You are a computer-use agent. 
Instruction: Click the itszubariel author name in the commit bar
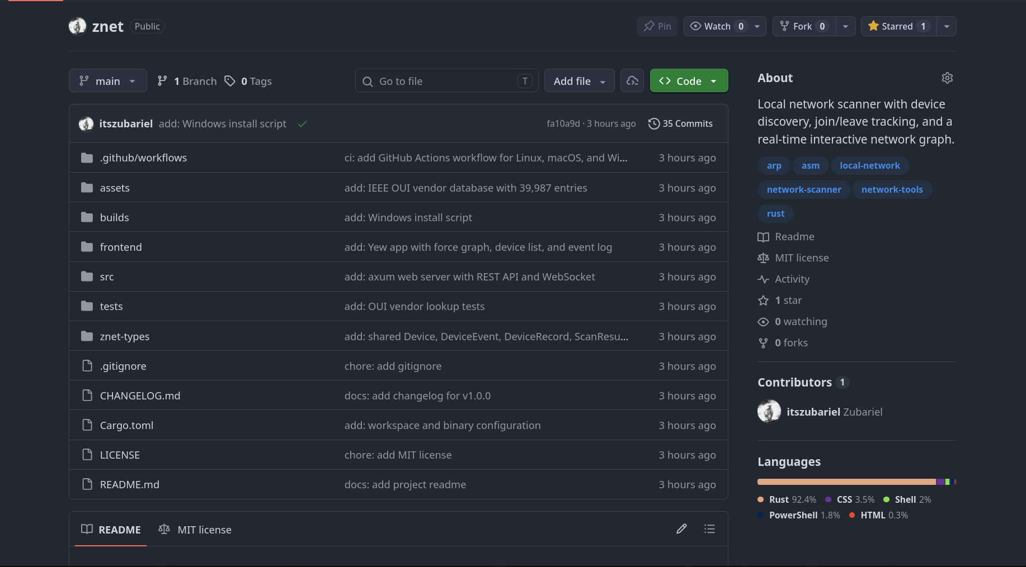pos(126,124)
